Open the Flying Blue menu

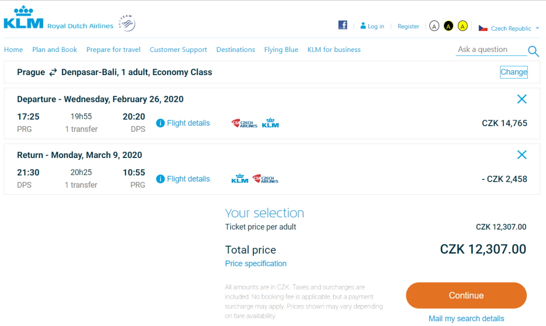281,50
